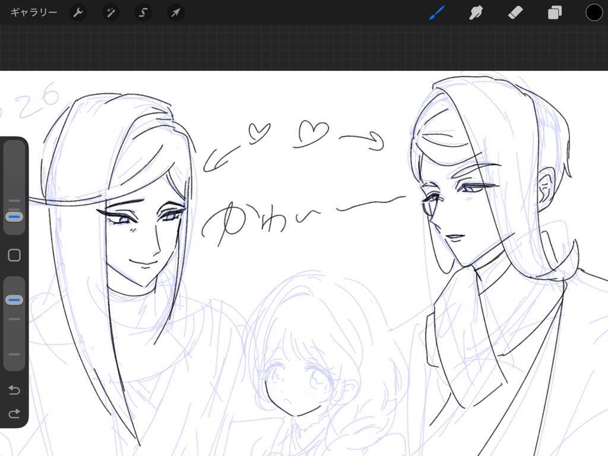Image resolution: width=608 pixels, height=456 pixels.
Task: Undo the last stroke
Action: (x=14, y=389)
